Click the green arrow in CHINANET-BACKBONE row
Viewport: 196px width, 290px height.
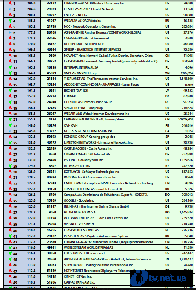11,120
